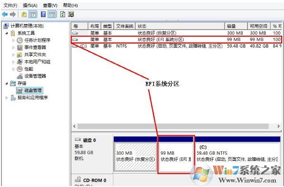Toggle the show/hide console tree icon

[33, 14]
